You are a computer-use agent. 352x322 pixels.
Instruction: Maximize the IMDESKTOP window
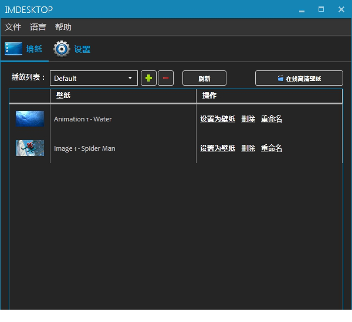(321, 9)
